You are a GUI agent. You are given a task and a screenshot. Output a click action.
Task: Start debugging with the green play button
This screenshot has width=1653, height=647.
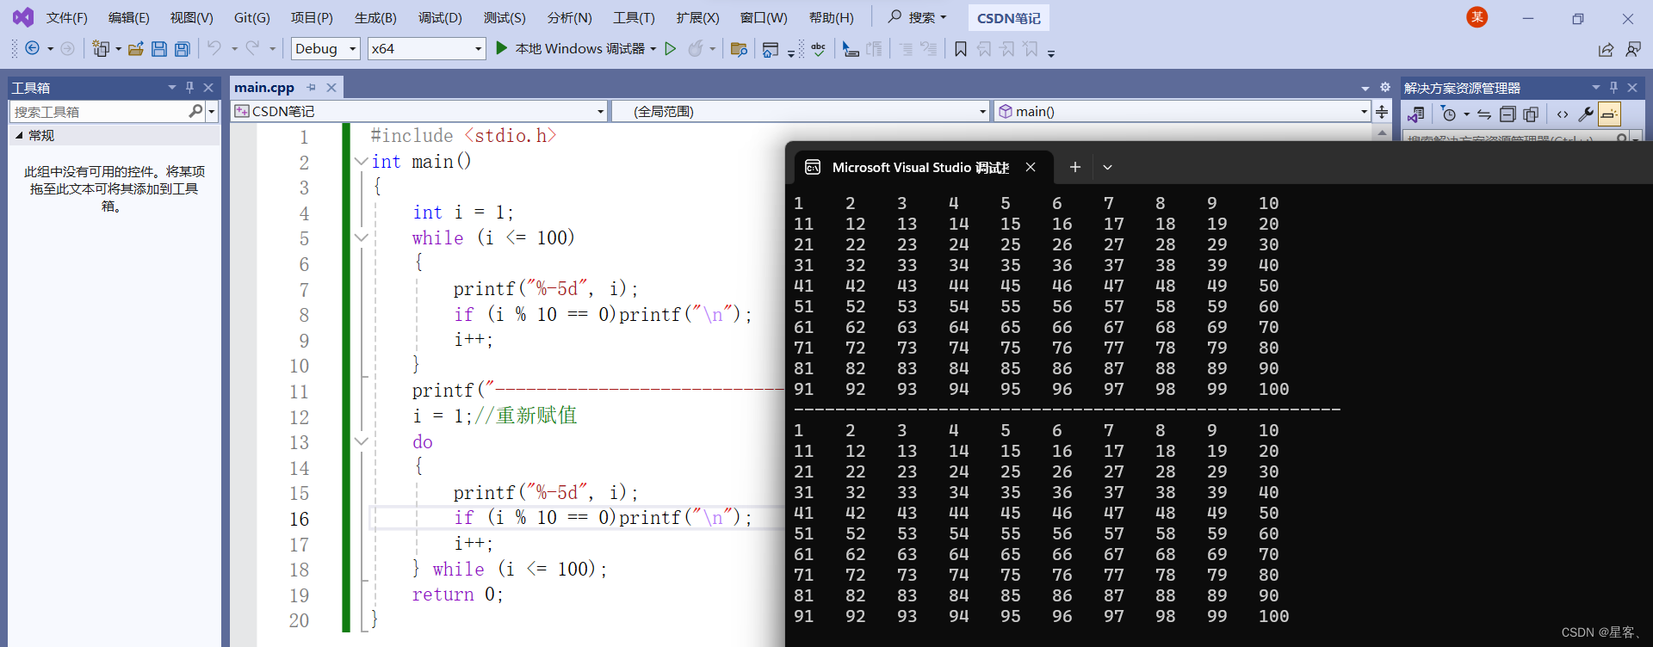point(502,48)
